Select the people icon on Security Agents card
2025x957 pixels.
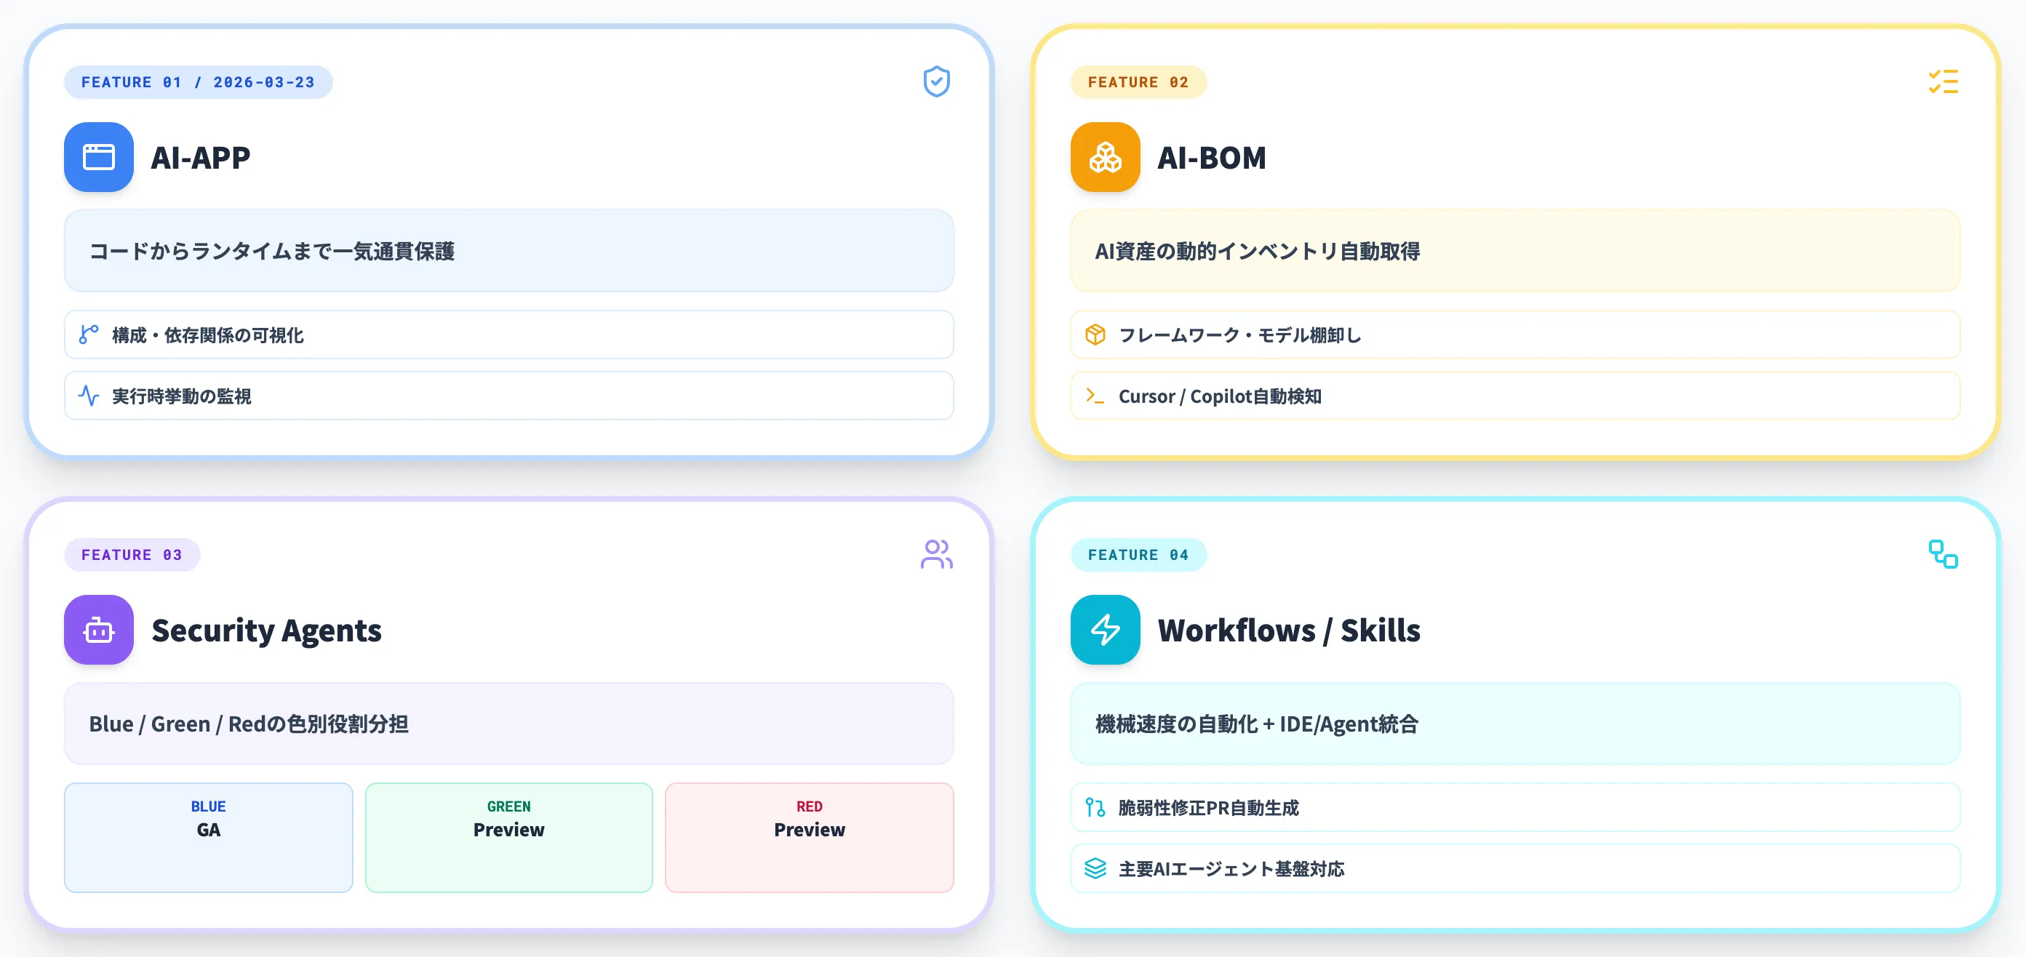click(x=937, y=555)
